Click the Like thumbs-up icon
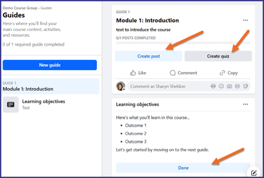The height and width of the screenshot is (178, 264). 133,73
